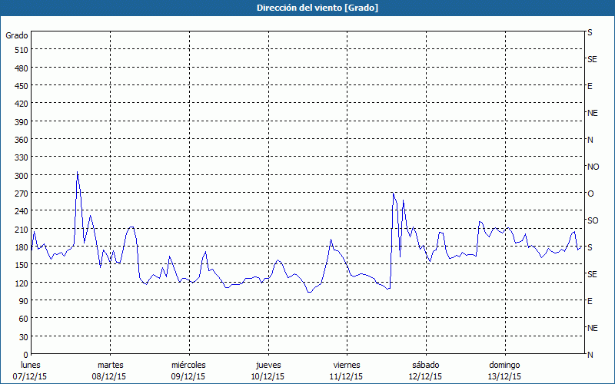Click the 510 value on the left axis
Screen dimensions: 615x384
pyautogui.click(x=21, y=50)
